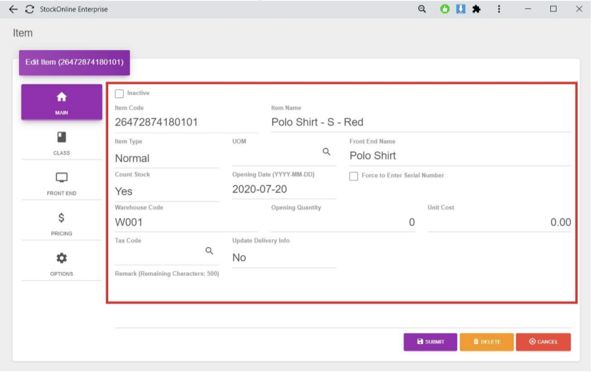Viewport: 592px width, 373px height.
Task: Open the Item Type dropdown
Action: click(166, 159)
